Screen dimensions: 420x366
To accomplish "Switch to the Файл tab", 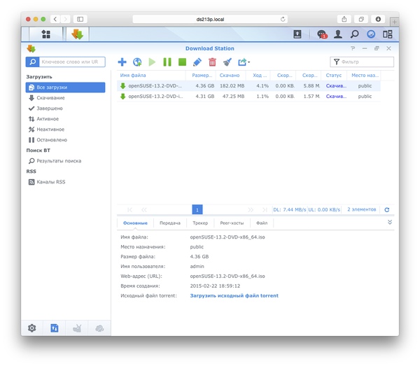I will click(x=262, y=223).
